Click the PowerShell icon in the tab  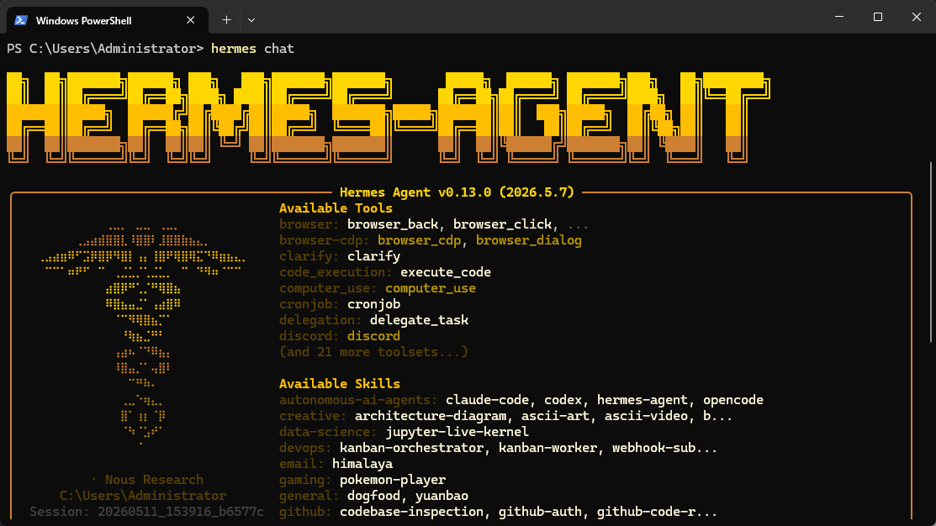[x=21, y=20]
